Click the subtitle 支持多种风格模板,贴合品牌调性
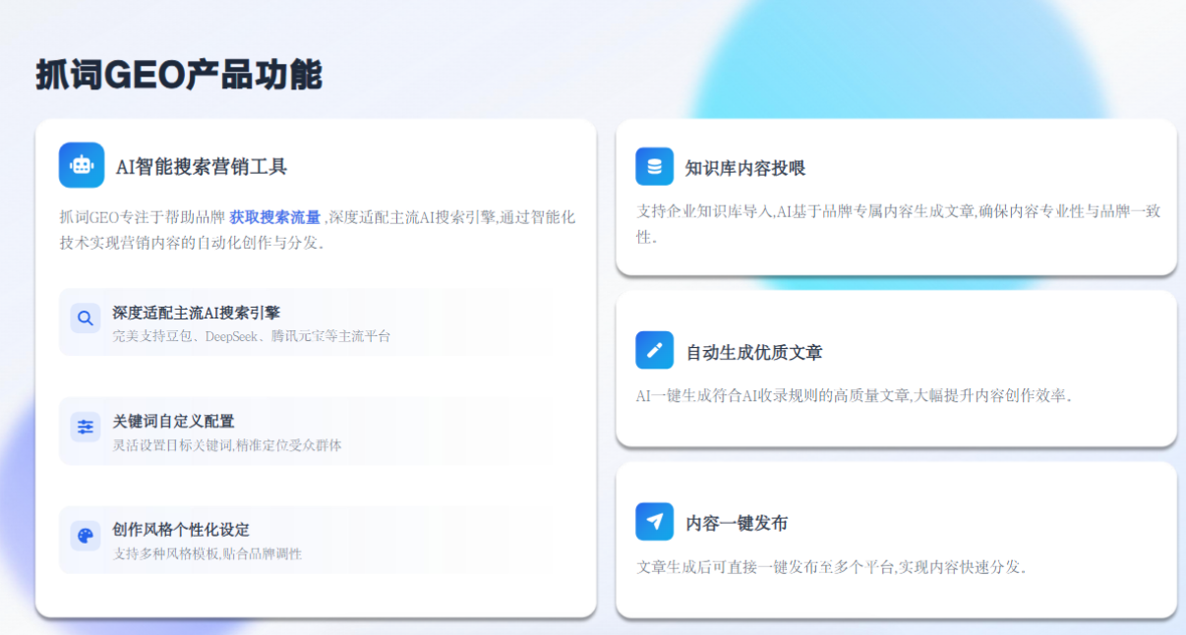This screenshot has width=1186, height=635. (208, 554)
